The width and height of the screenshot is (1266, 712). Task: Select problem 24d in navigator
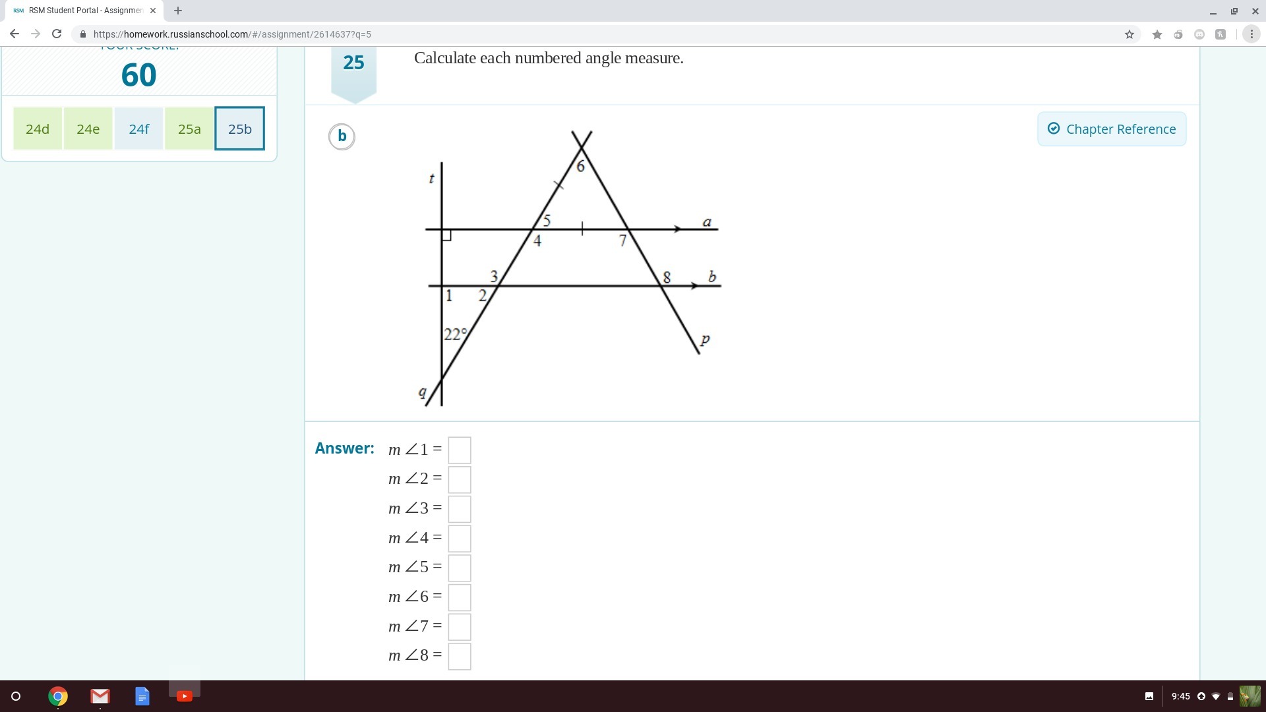38,129
